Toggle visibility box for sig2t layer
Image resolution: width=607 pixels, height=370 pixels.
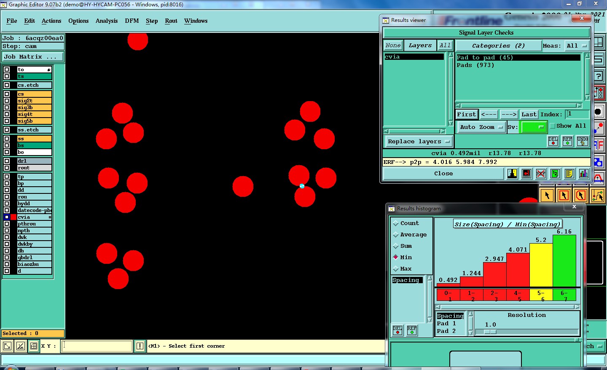point(7,101)
